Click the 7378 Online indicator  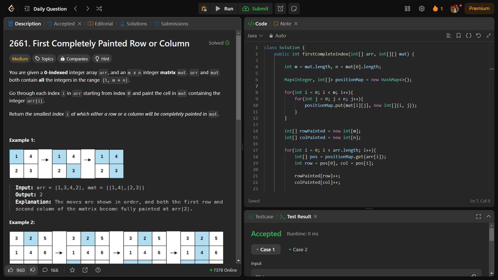[x=223, y=270]
